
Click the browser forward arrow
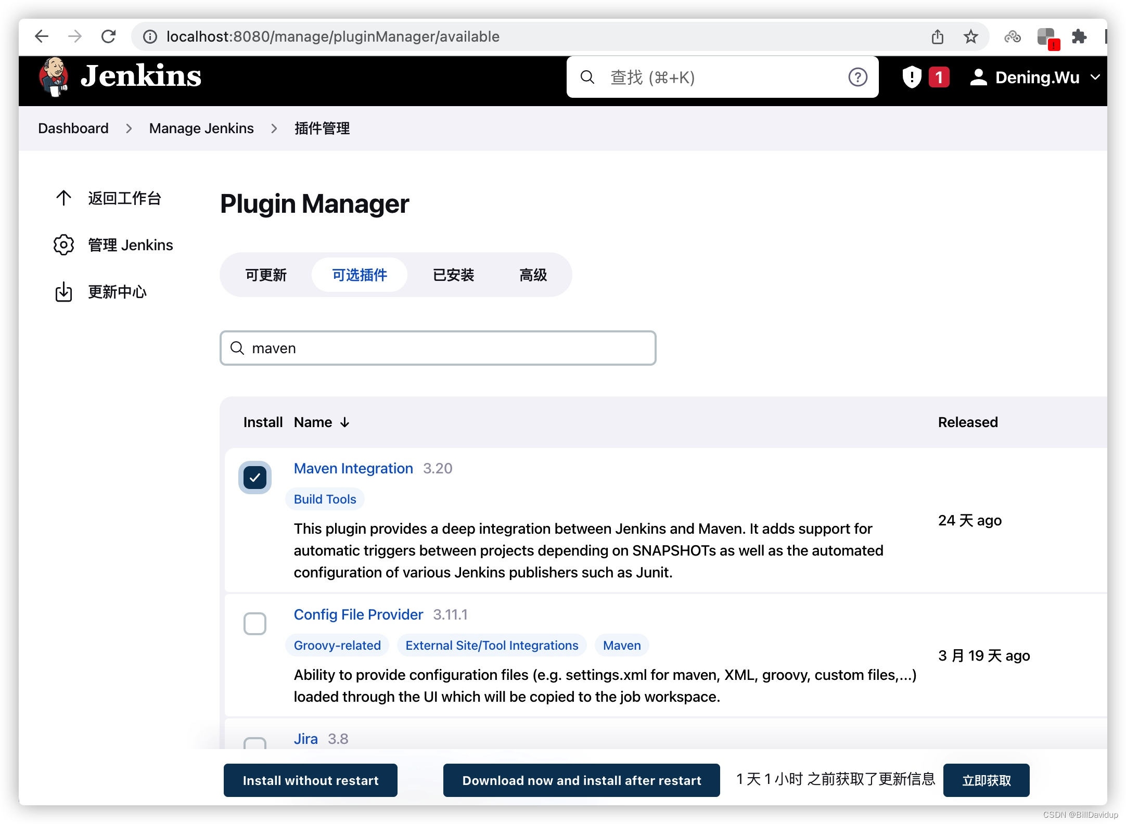tap(75, 36)
